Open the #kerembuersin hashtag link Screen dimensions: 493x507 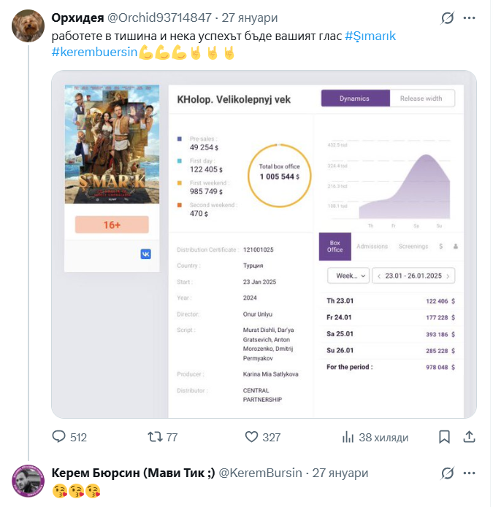click(94, 53)
